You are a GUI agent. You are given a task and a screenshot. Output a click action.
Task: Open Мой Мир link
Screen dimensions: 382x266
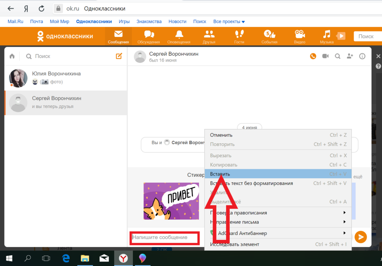click(59, 21)
